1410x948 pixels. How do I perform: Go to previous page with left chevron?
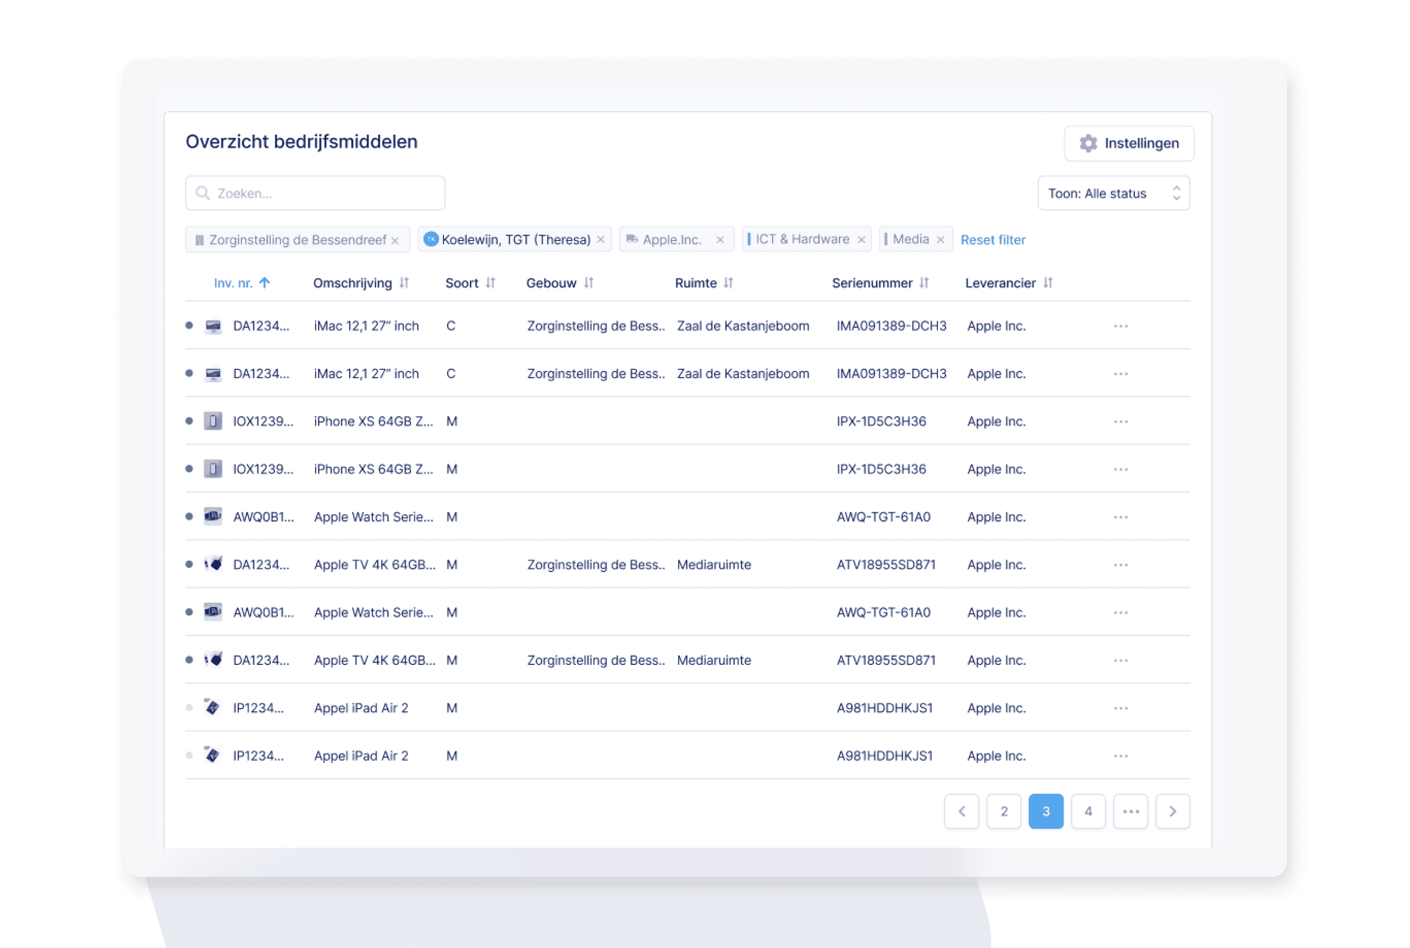coord(961,812)
